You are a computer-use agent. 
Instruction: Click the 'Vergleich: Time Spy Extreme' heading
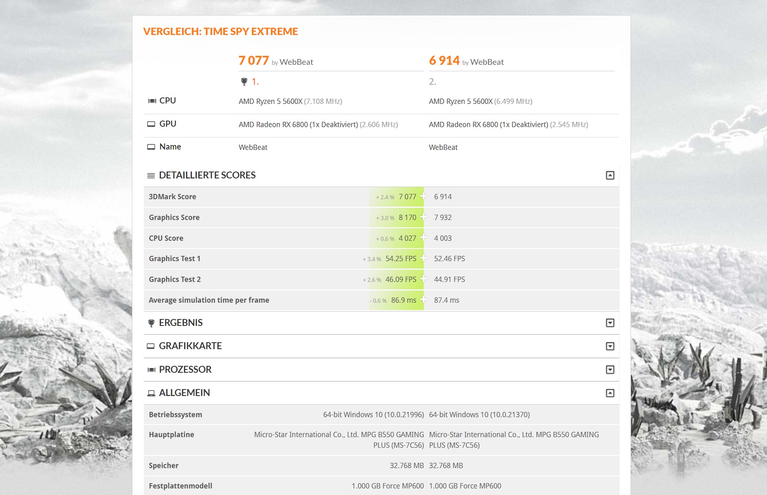(220, 31)
